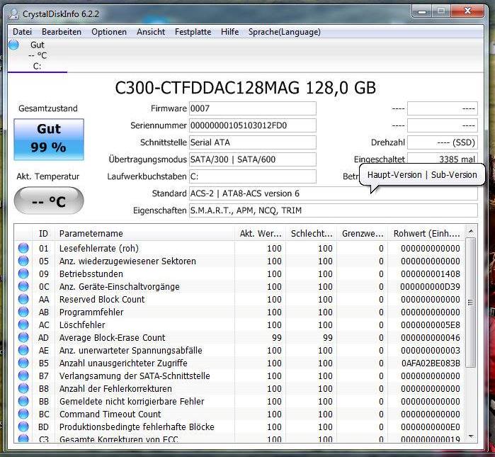Click the Eigenschaften field with S.M.A.R.T., APM
This screenshot has width=495, height=457.
tap(334, 210)
